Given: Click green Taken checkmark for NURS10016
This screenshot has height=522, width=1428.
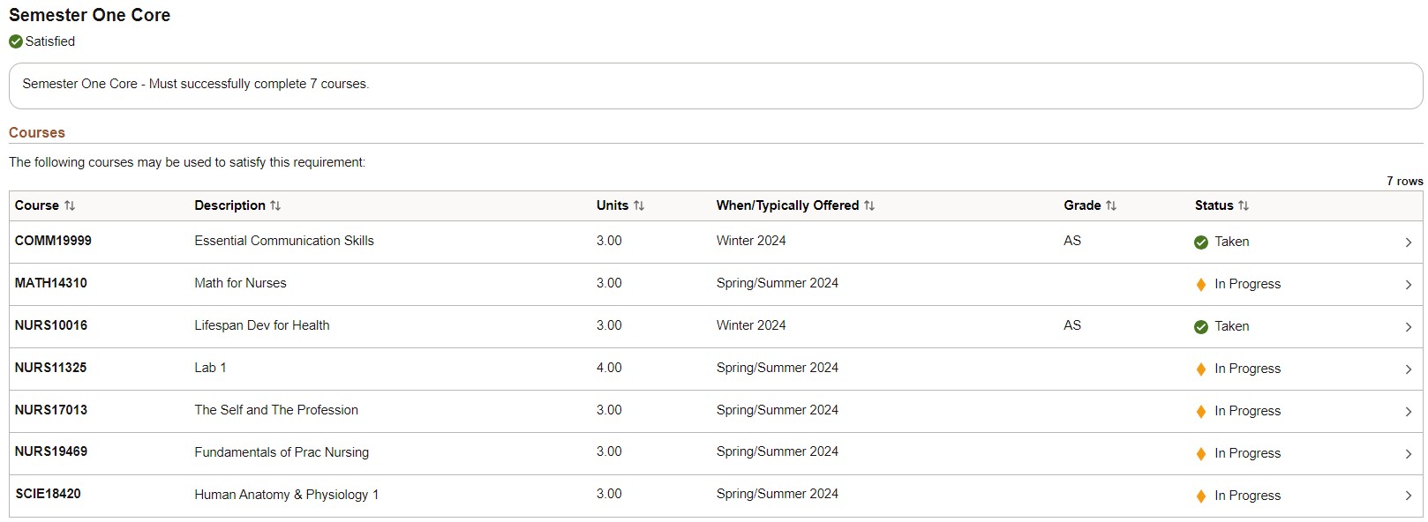Looking at the screenshot, I should (1201, 327).
